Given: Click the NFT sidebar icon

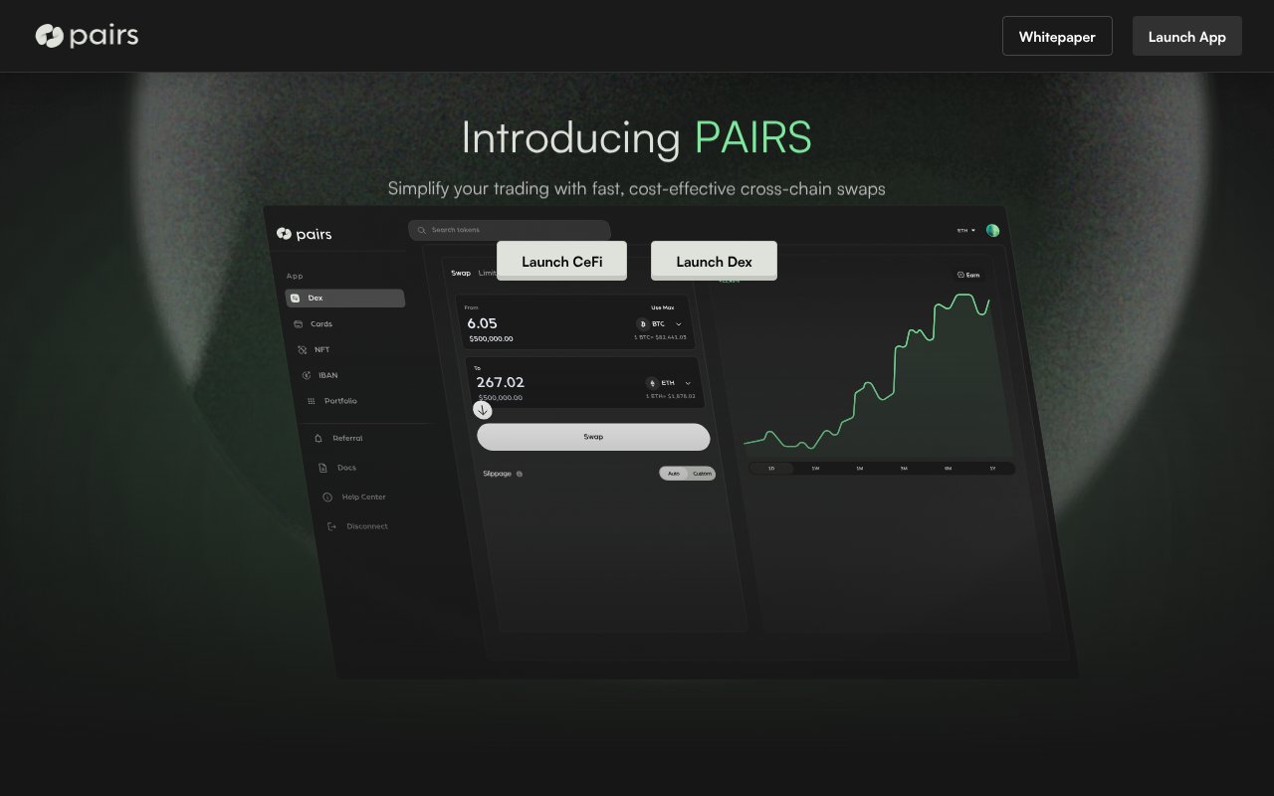Looking at the screenshot, I should click(x=303, y=349).
